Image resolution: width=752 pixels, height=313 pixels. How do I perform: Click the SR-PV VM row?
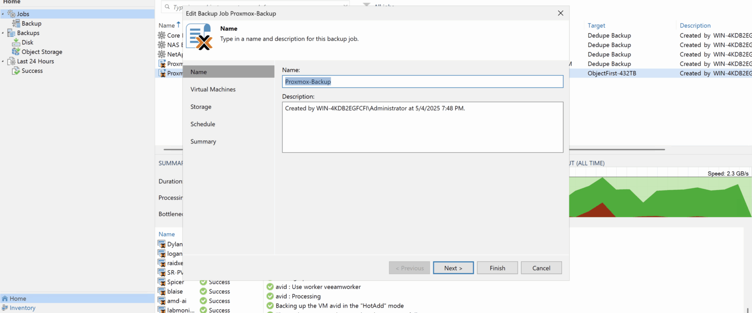(170, 272)
